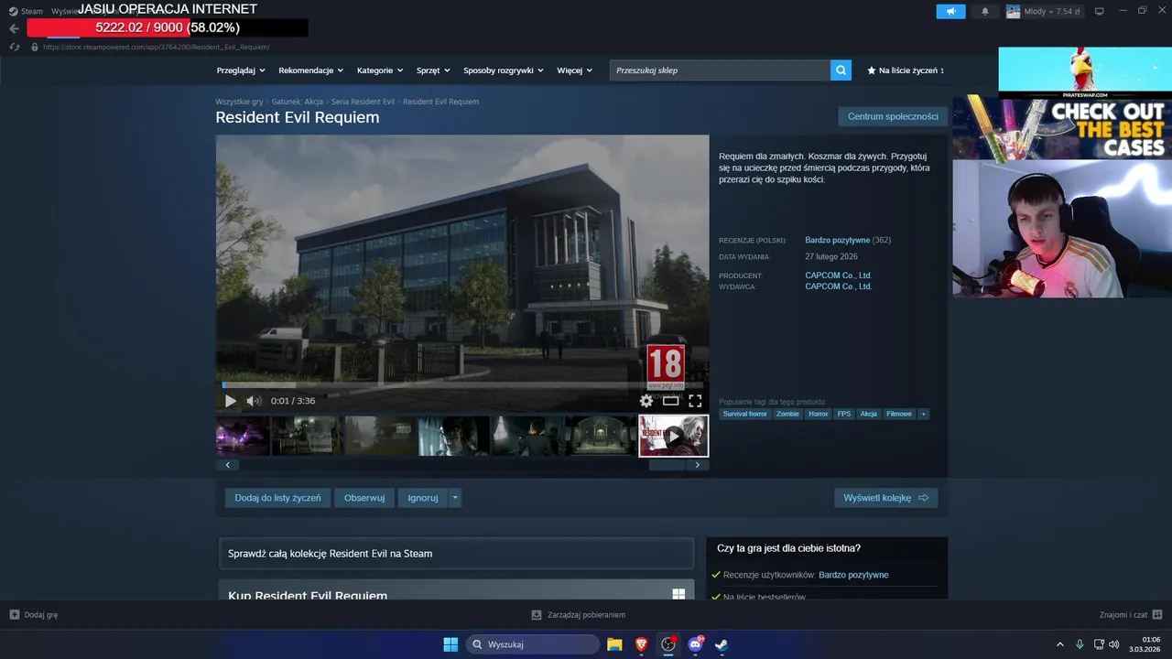Screen dimensions: 1172x659
Task: Select the Survival horror tag
Action: pos(744,414)
